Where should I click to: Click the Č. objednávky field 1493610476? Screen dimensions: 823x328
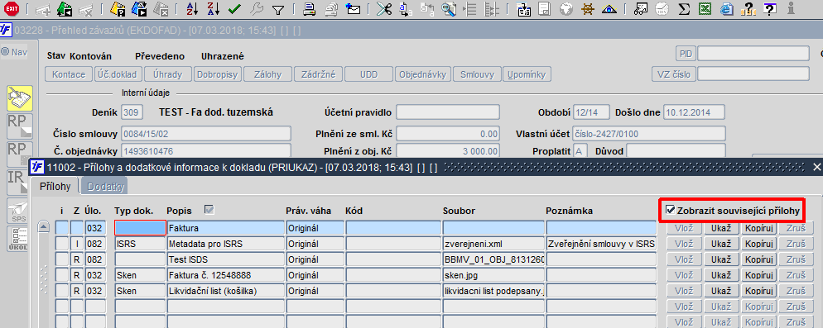205,151
